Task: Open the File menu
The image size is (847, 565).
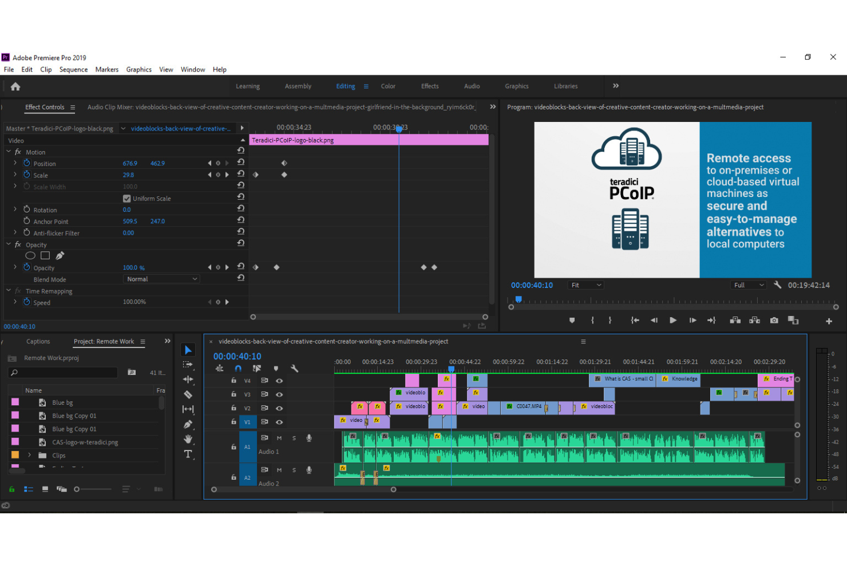Action: (9, 69)
